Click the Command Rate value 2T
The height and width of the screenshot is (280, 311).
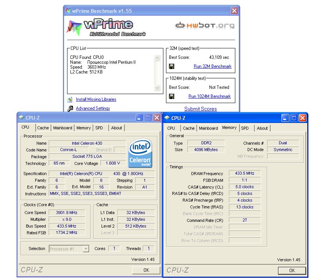point(245,220)
